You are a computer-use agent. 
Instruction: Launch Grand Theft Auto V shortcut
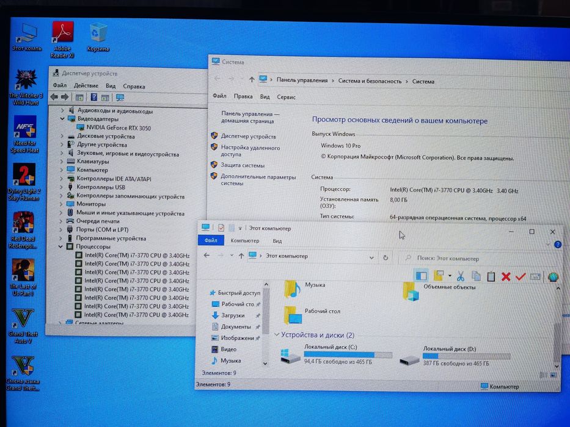[x=23, y=326]
